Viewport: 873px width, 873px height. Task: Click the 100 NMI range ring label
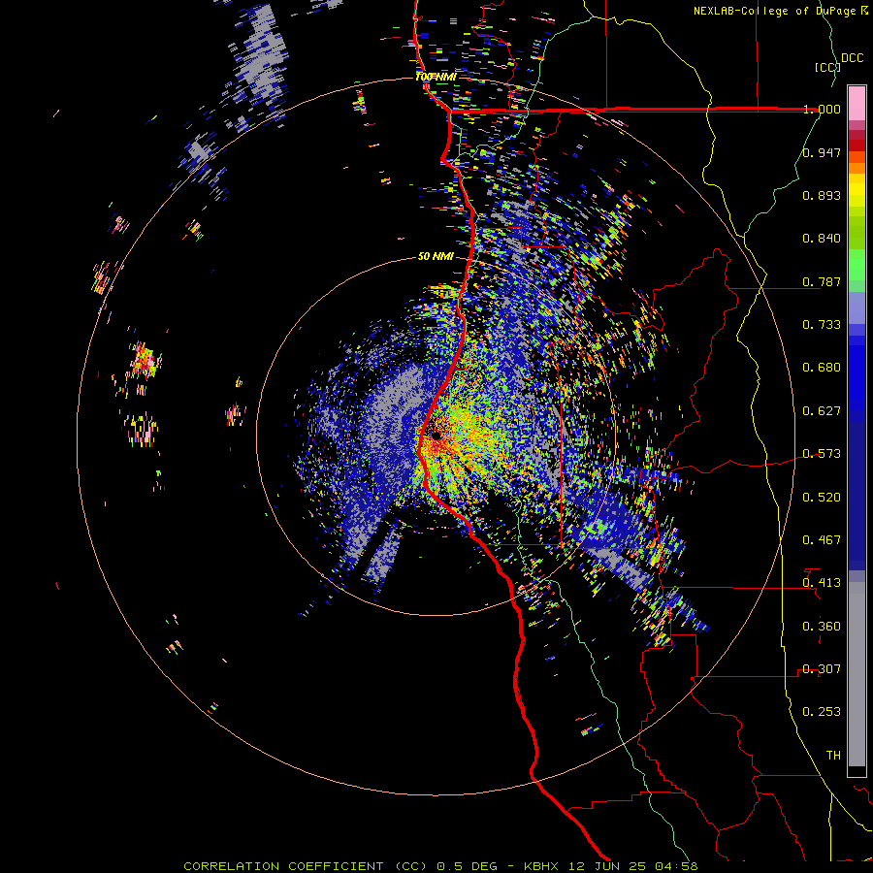[x=436, y=77]
